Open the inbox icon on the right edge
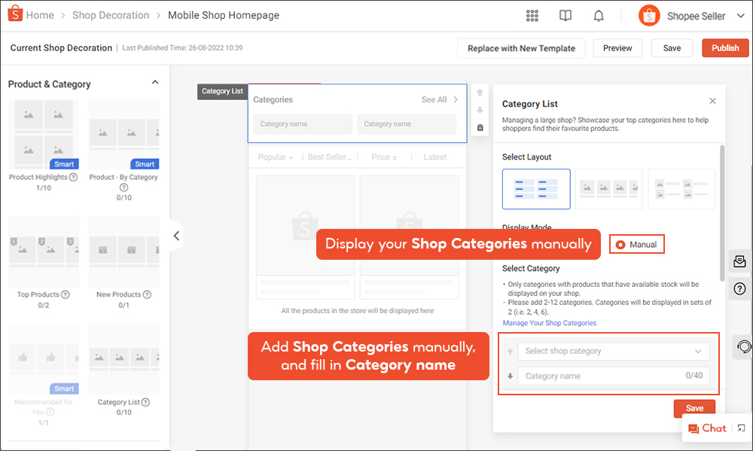 click(x=739, y=261)
